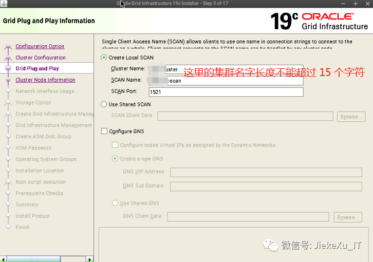Select Use Shared SCAN radio button
Screen dimensions: 373x262
point(104,104)
